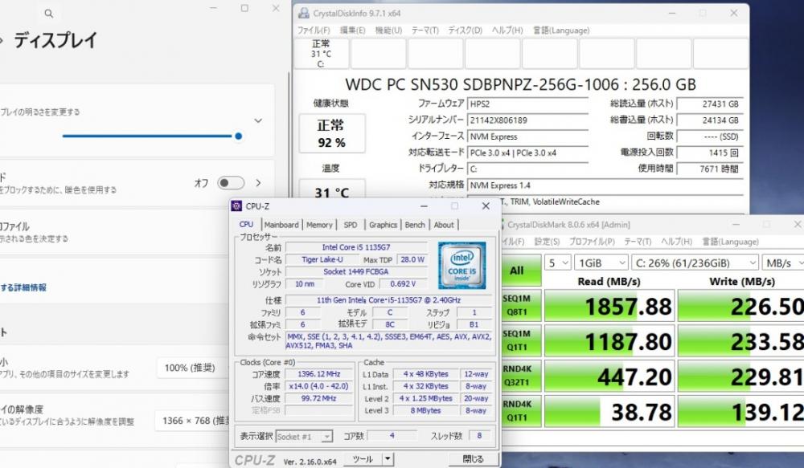Switch to the Memory tab in CPU-Z
Viewport: 804px width, 468px height.
(x=319, y=225)
